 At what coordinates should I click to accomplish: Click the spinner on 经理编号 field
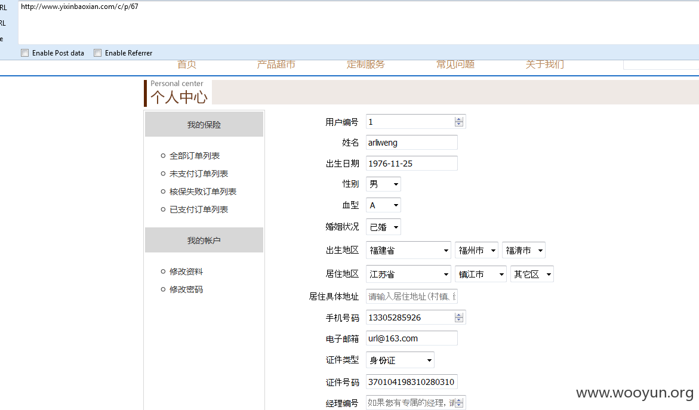[x=458, y=403]
